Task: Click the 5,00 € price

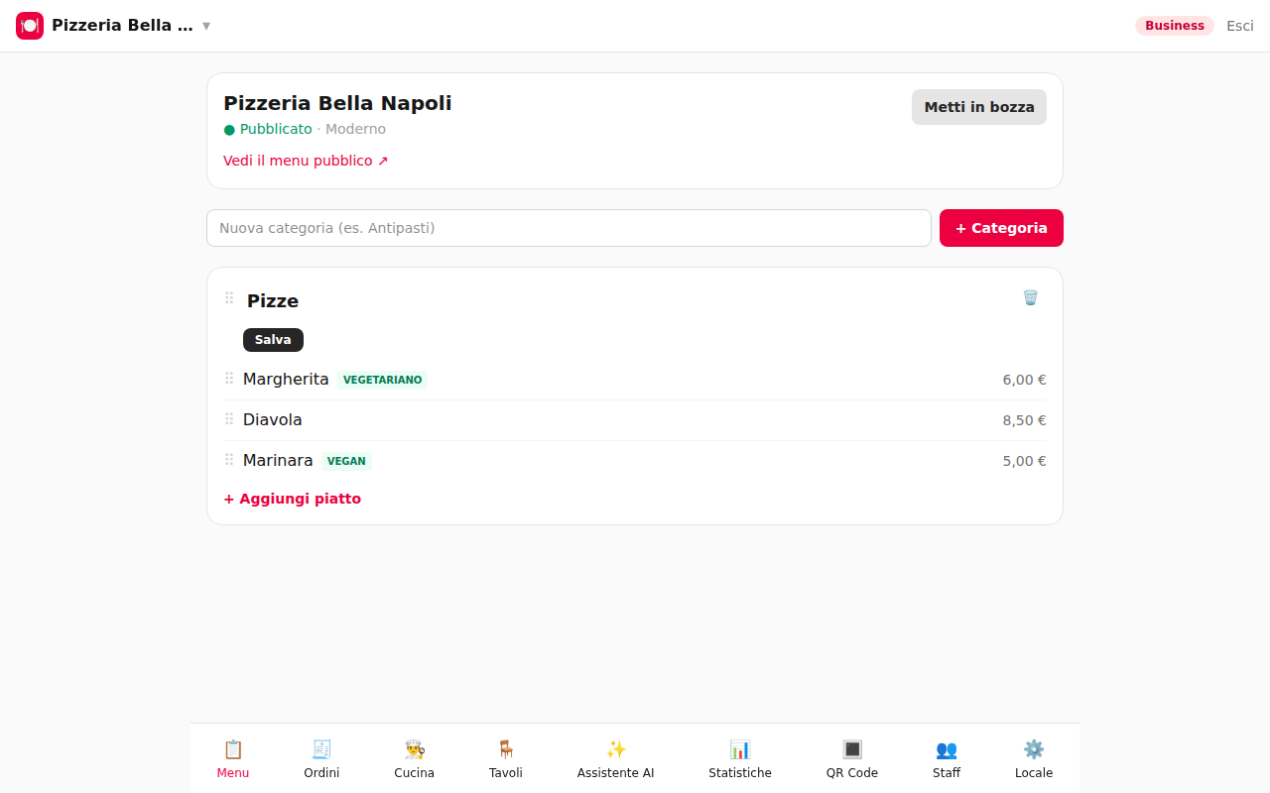Action: click(1024, 461)
